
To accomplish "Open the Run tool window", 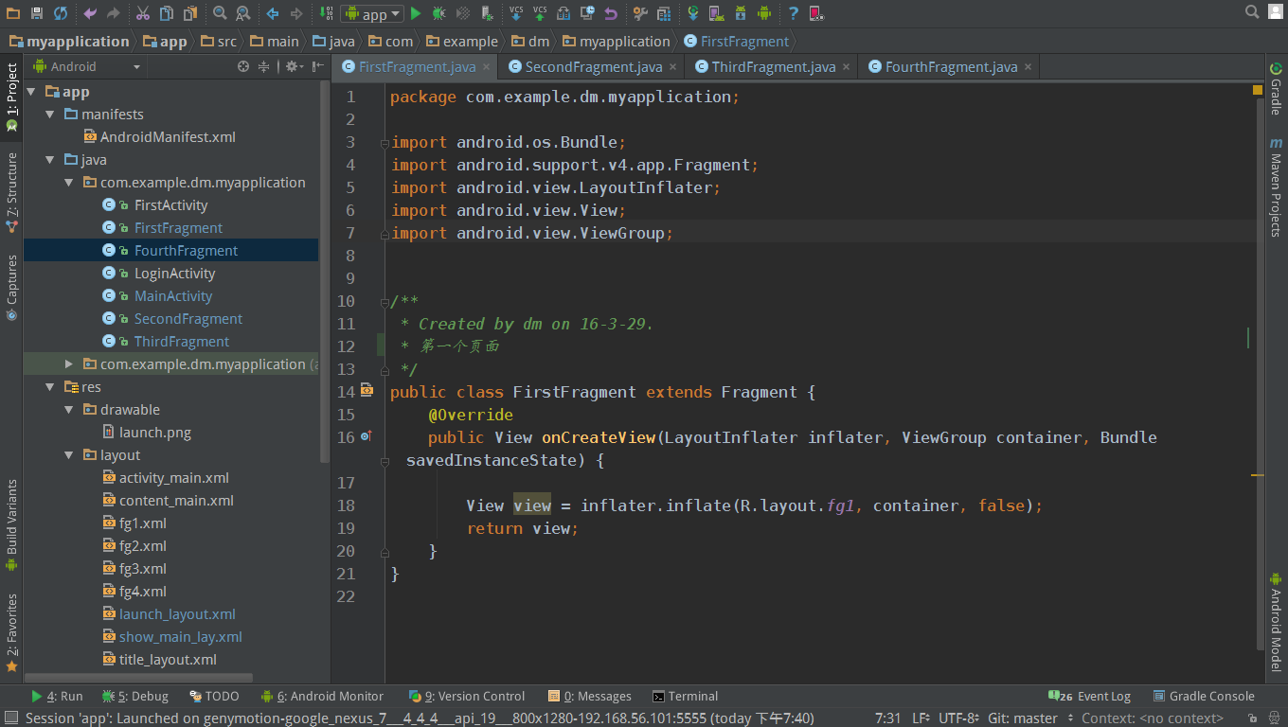I will [x=56, y=696].
